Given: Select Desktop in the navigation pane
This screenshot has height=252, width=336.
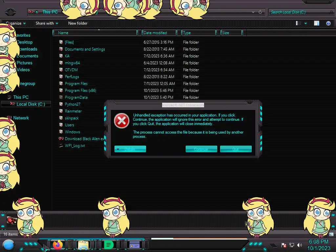Looking at the screenshot, I should pyautogui.click(x=25, y=42).
